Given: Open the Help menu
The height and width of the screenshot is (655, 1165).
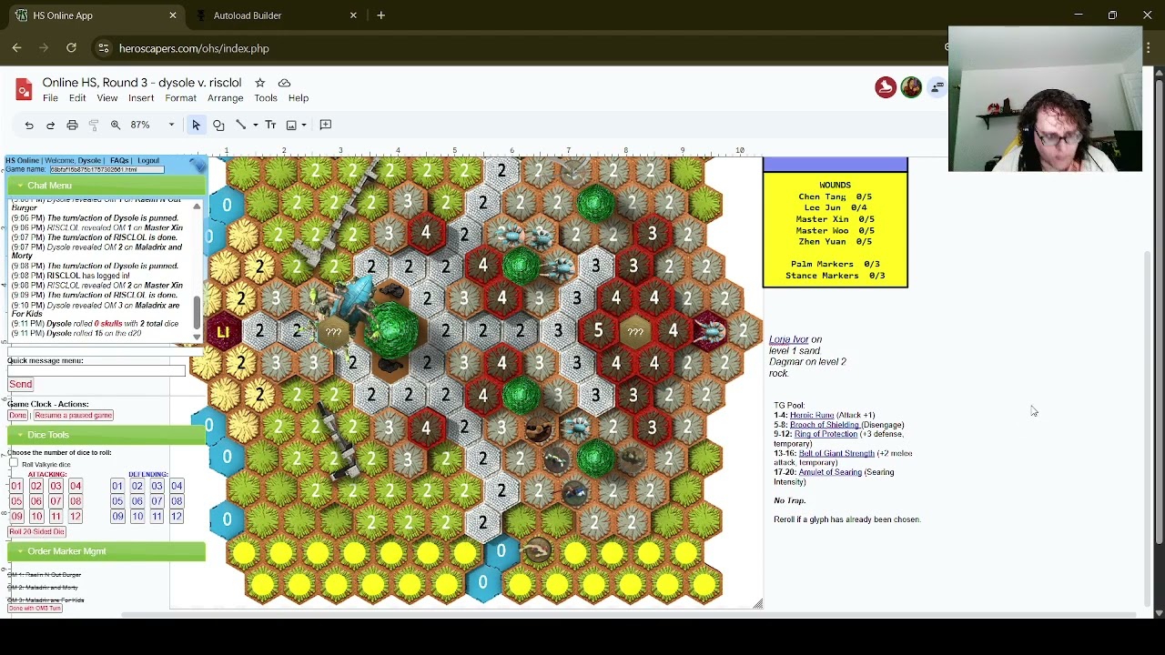Looking at the screenshot, I should (x=299, y=98).
